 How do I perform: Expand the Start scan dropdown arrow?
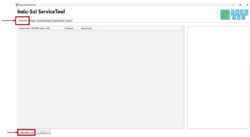32,132
